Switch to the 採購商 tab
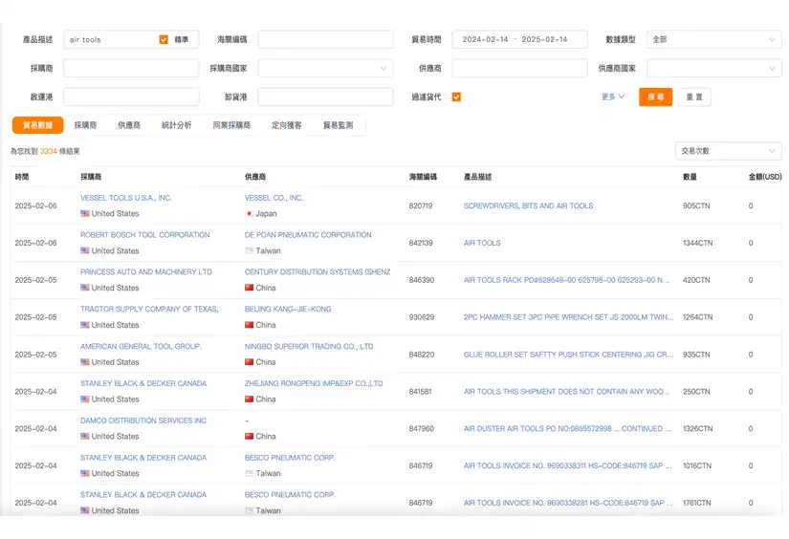Screen dimensions: 789x539 point(85,125)
